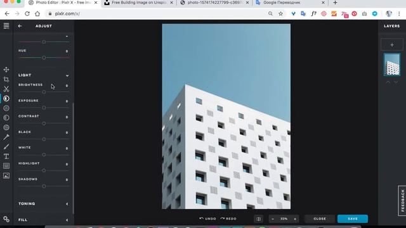Go back from the Adjust panel

pos(20,26)
